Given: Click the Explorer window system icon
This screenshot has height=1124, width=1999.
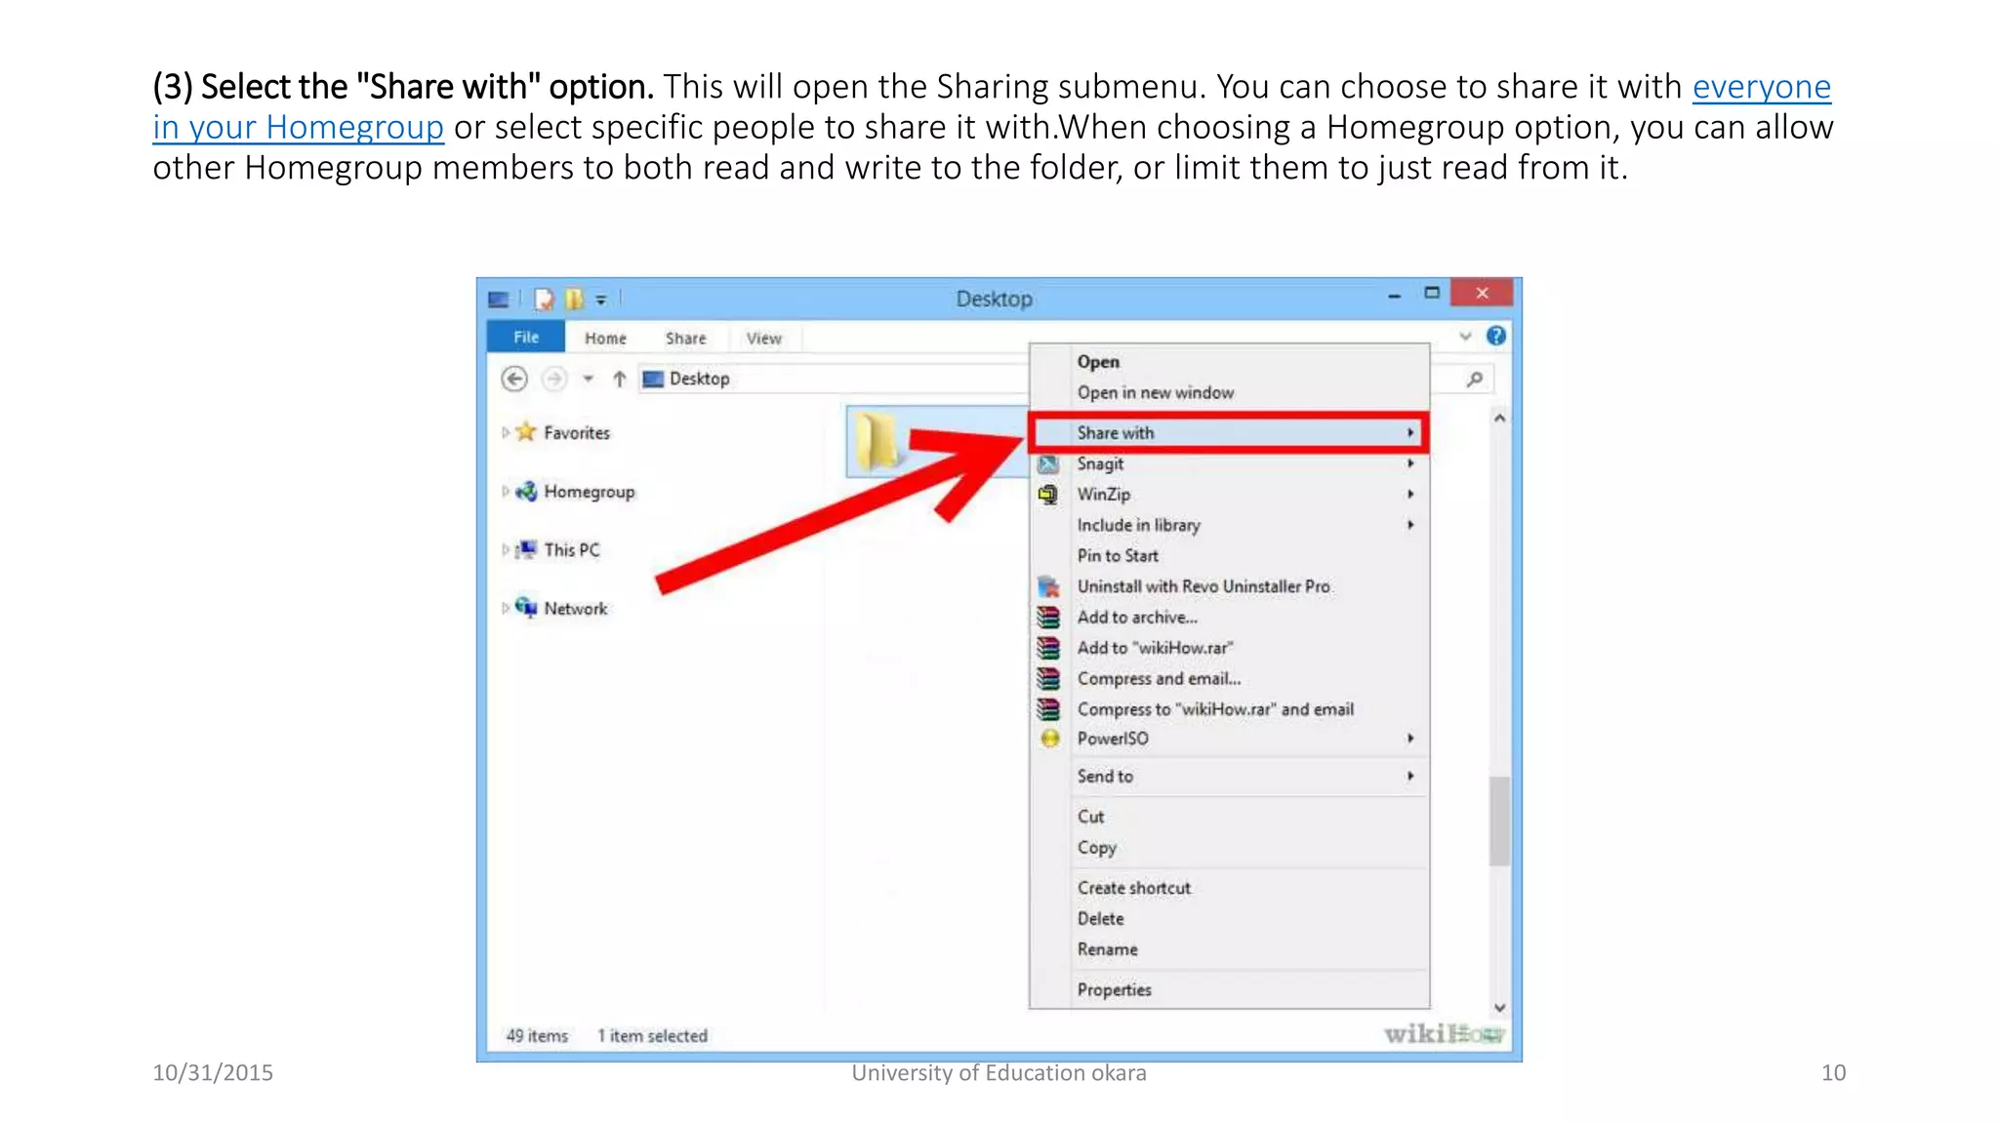Looking at the screenshot, I should click(499, 300).
